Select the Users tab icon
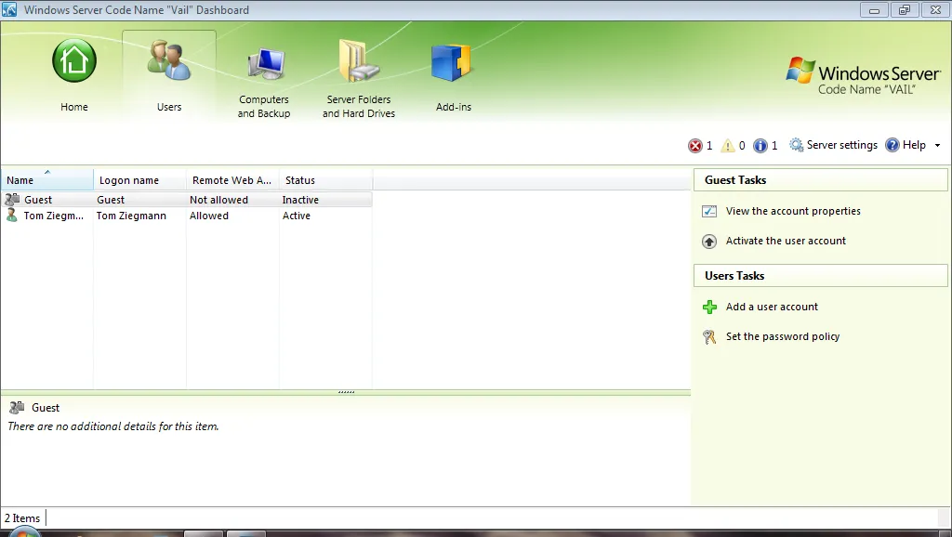 tap(169, 60)
